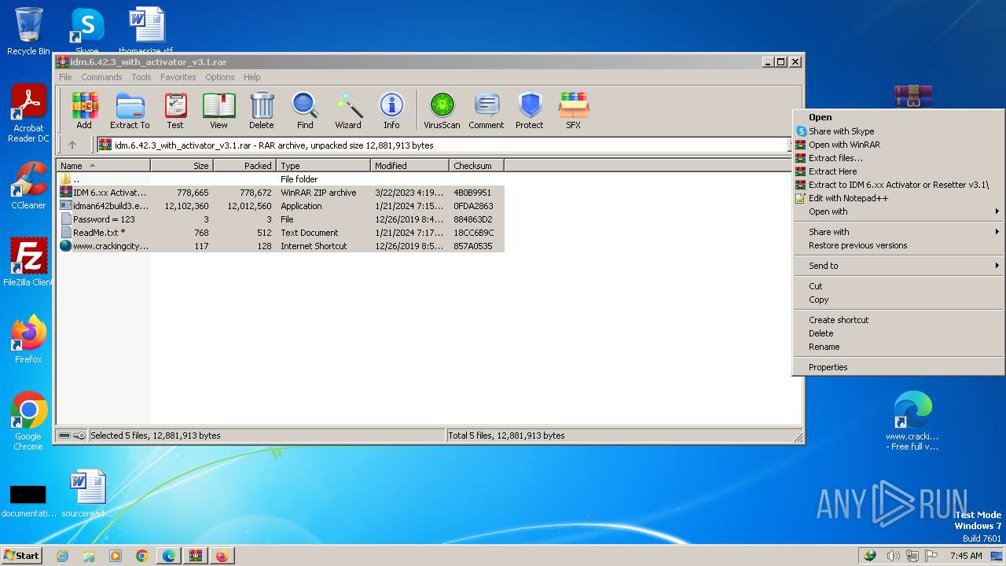Select the idman642build3 application row
This screenshot has height=566, width=1006.
point(281,206)
